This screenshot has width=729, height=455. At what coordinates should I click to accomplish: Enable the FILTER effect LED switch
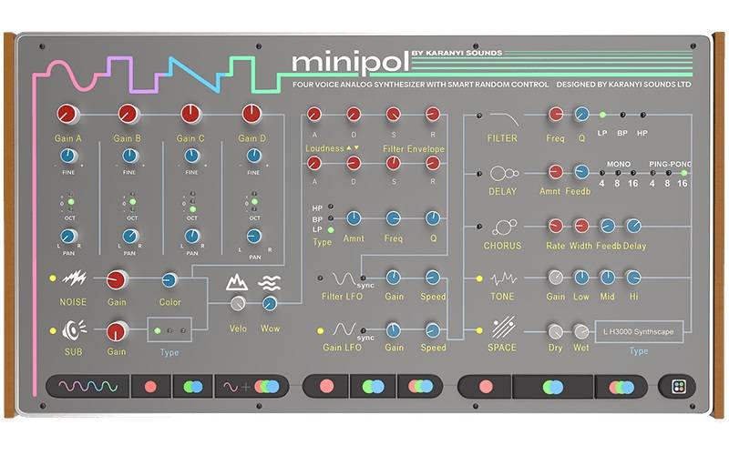477,116
